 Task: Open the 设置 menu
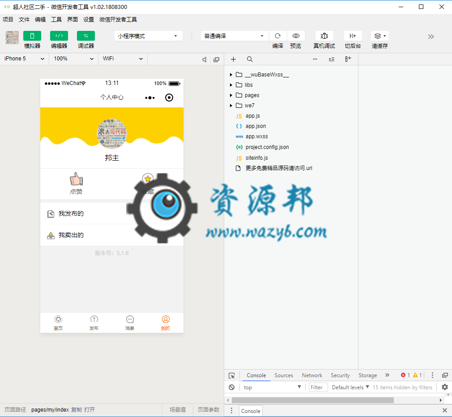coord(89,20)
